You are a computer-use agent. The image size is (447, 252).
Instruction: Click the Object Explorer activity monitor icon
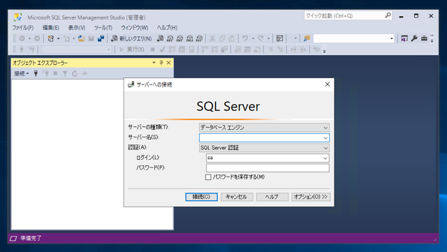point(85,73)
